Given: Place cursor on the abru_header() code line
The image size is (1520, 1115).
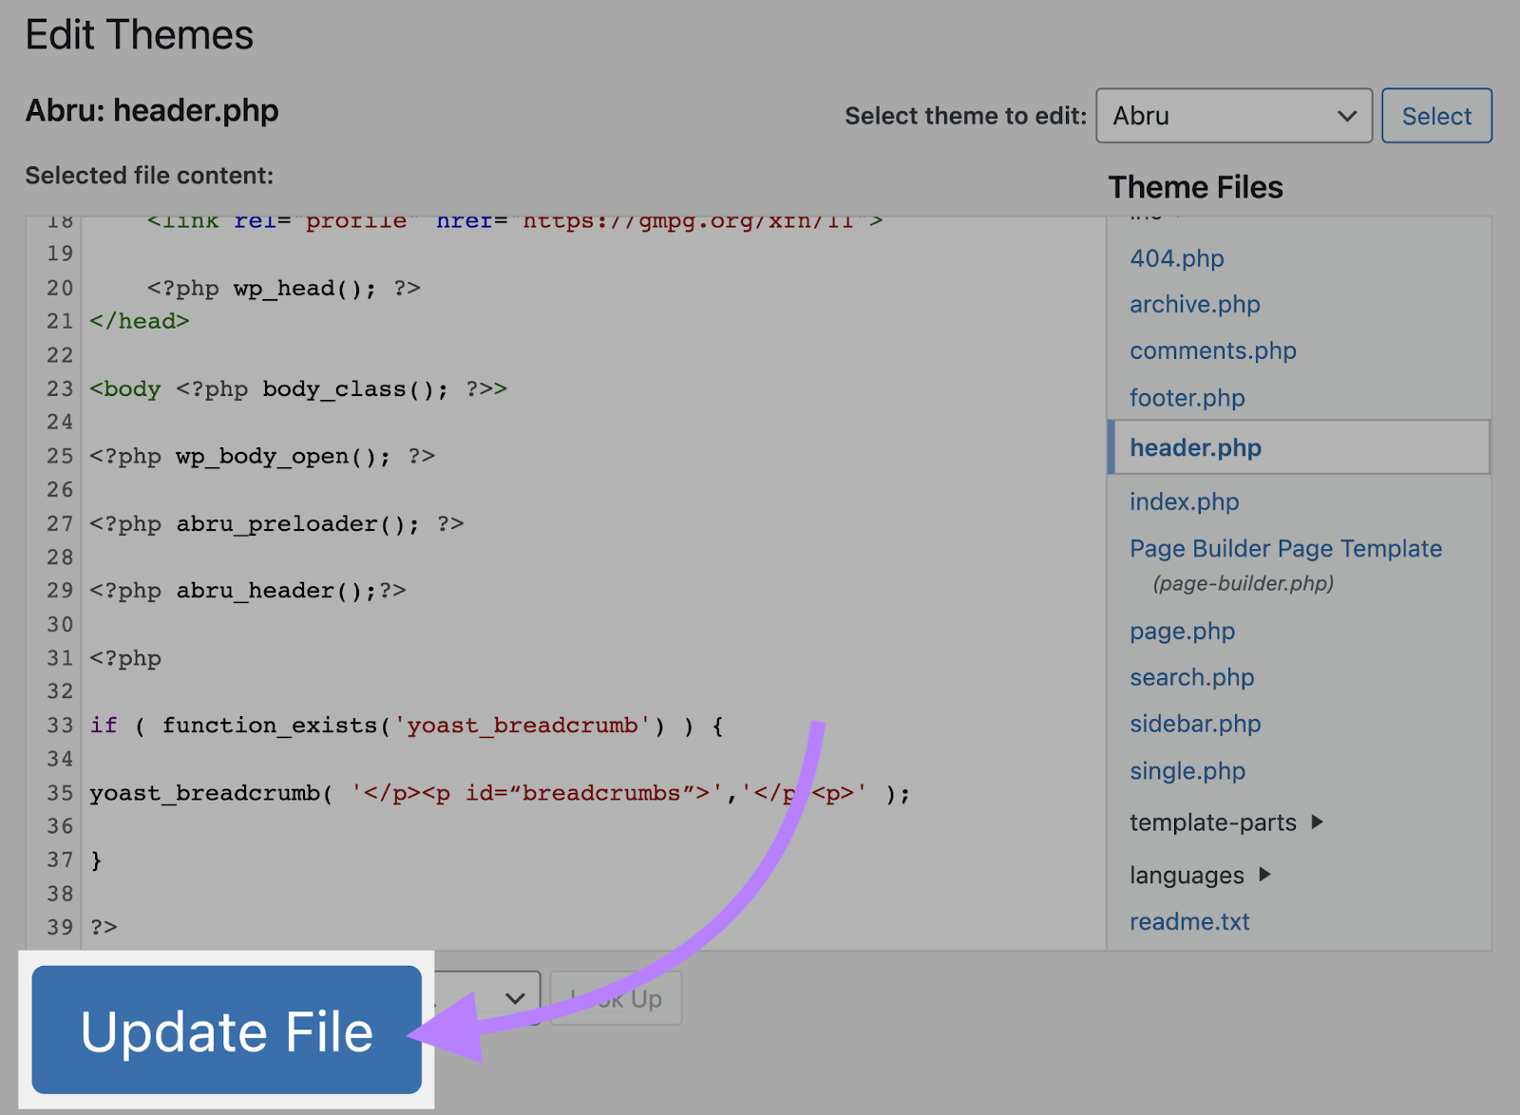Looking at the screenshot, I should click(247, 591).
